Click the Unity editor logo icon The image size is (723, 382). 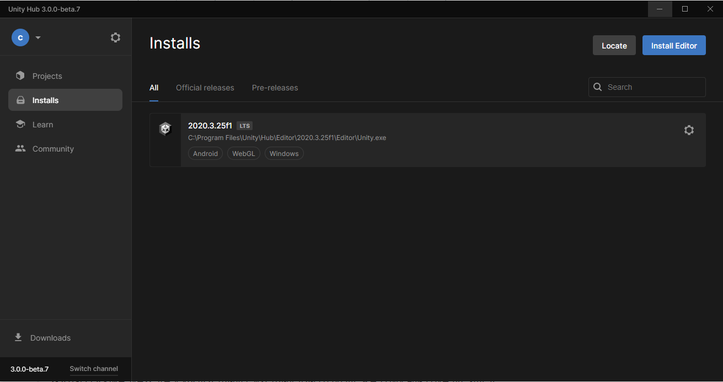165,129
